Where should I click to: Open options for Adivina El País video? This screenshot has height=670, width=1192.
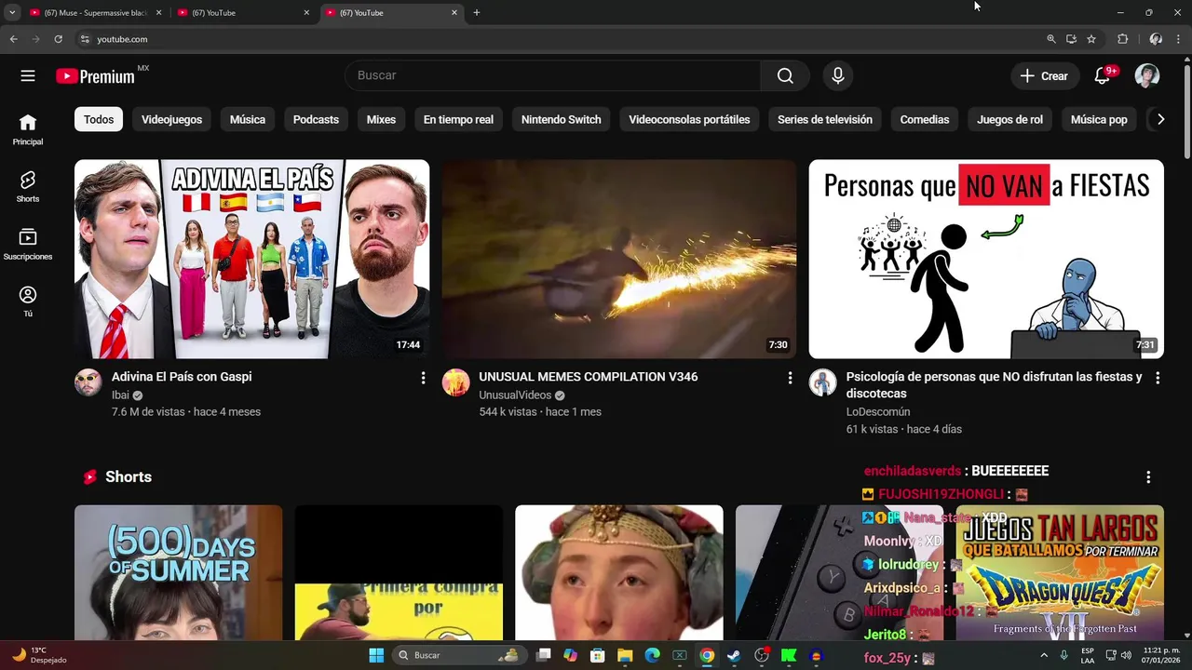[x=423, y=378]
